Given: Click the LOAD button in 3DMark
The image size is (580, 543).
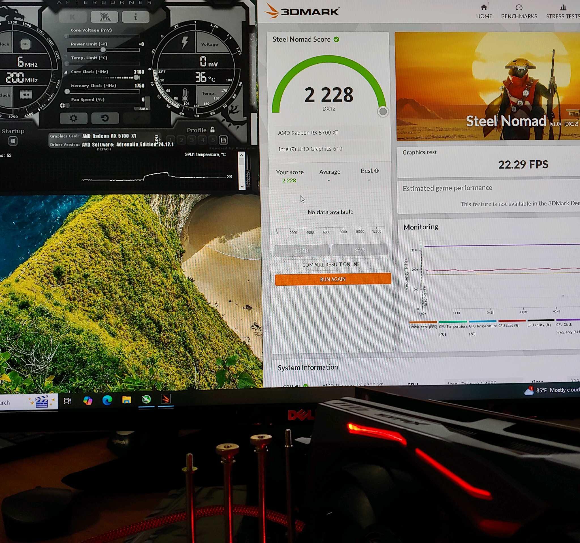Looking at the screenshot, I should [302, 250].
